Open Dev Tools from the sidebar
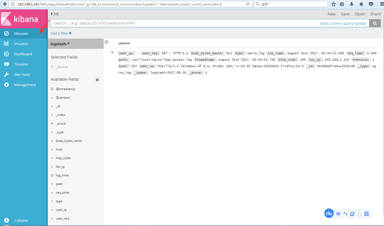The width and height of the screenshot is (384, 226). 24,75
